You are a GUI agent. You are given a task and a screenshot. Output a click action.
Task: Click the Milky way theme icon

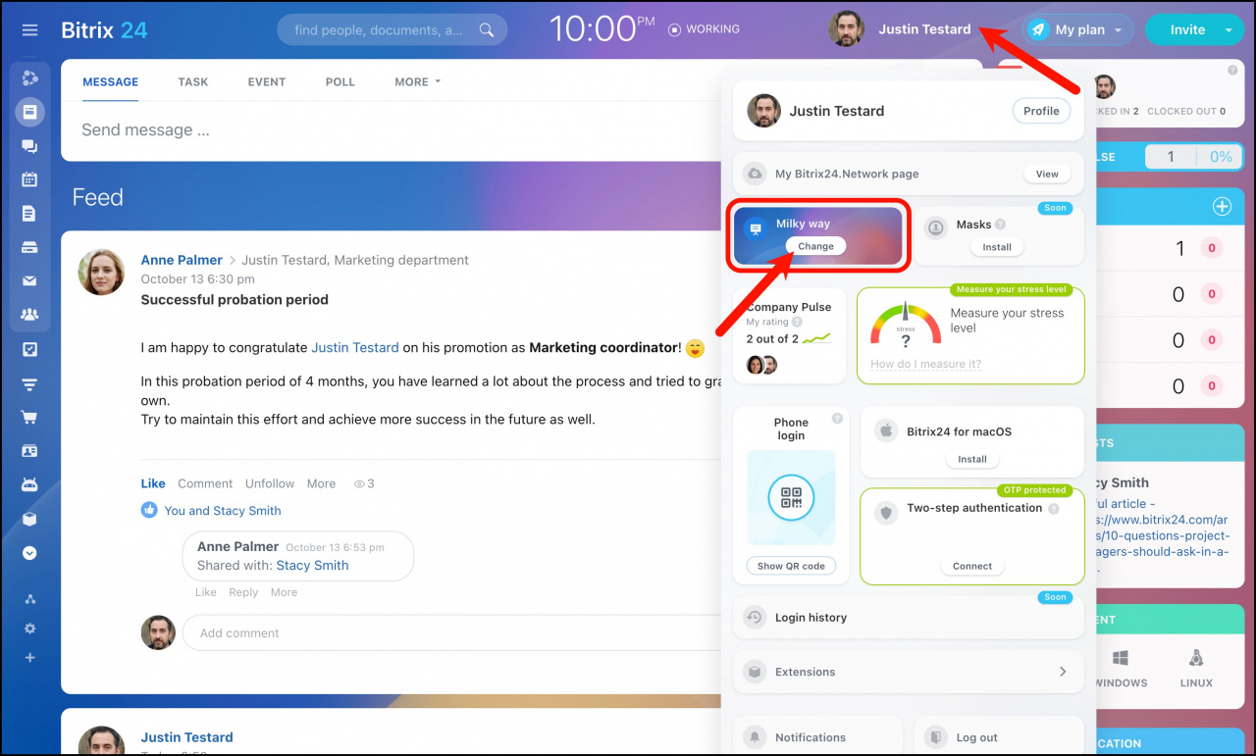click(x=755, y=228)
